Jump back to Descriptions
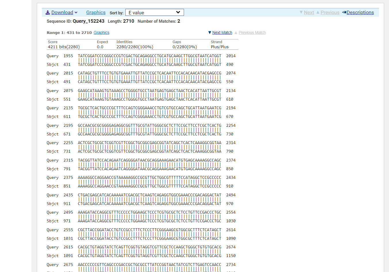The height and width of the screenshot is (272, 389). (x=360, y=12)
